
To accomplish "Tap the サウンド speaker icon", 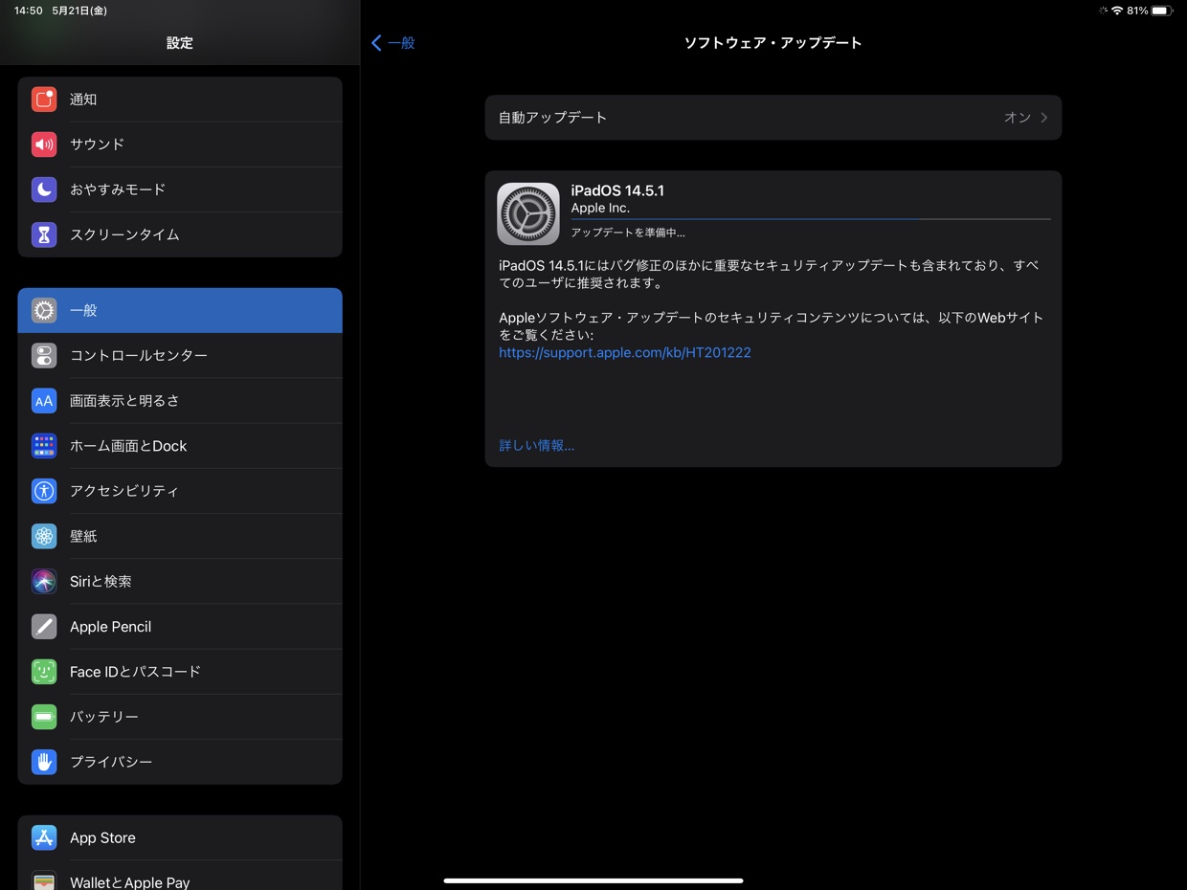I will [x=44, y=145].
